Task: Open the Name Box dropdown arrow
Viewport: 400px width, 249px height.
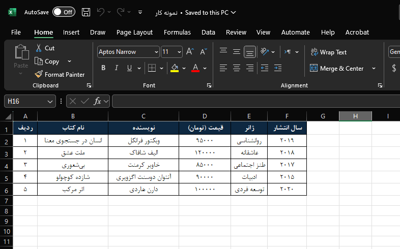Action: click(50, 102)
